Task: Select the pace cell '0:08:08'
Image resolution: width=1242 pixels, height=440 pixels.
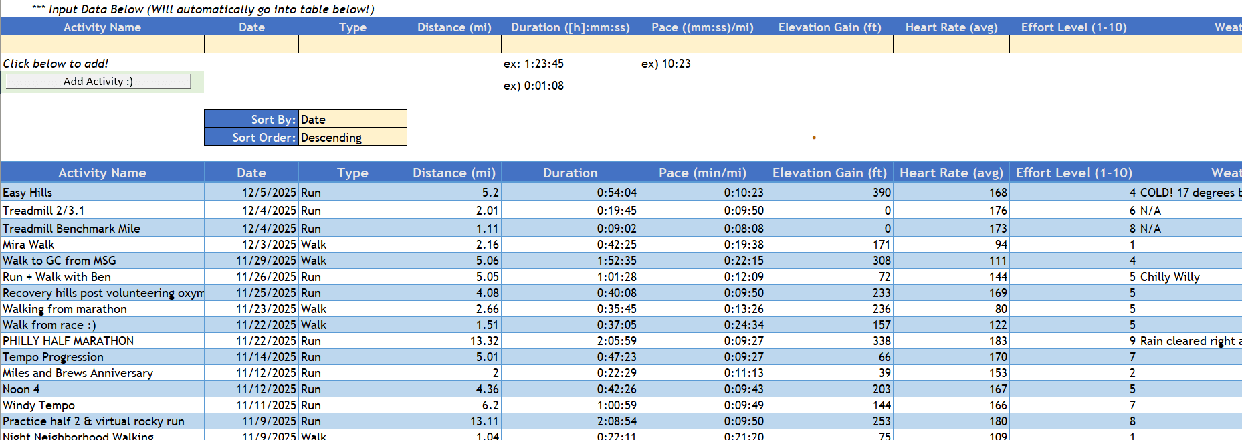Action: coord(702,228)
